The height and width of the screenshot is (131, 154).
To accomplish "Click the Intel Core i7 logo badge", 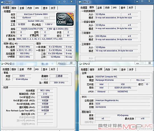I will click(65, 19).
